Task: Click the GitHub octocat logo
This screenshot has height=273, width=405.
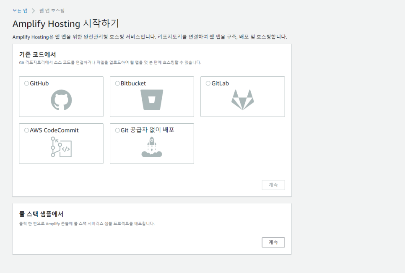Action: click(61, 100)
